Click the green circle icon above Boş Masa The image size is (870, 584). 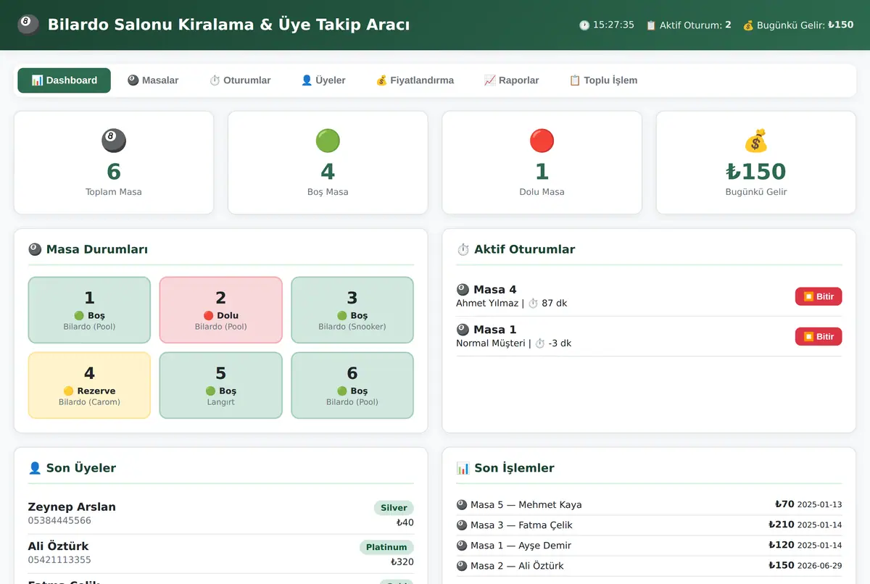pyautogui.click(x=328, y=141)
